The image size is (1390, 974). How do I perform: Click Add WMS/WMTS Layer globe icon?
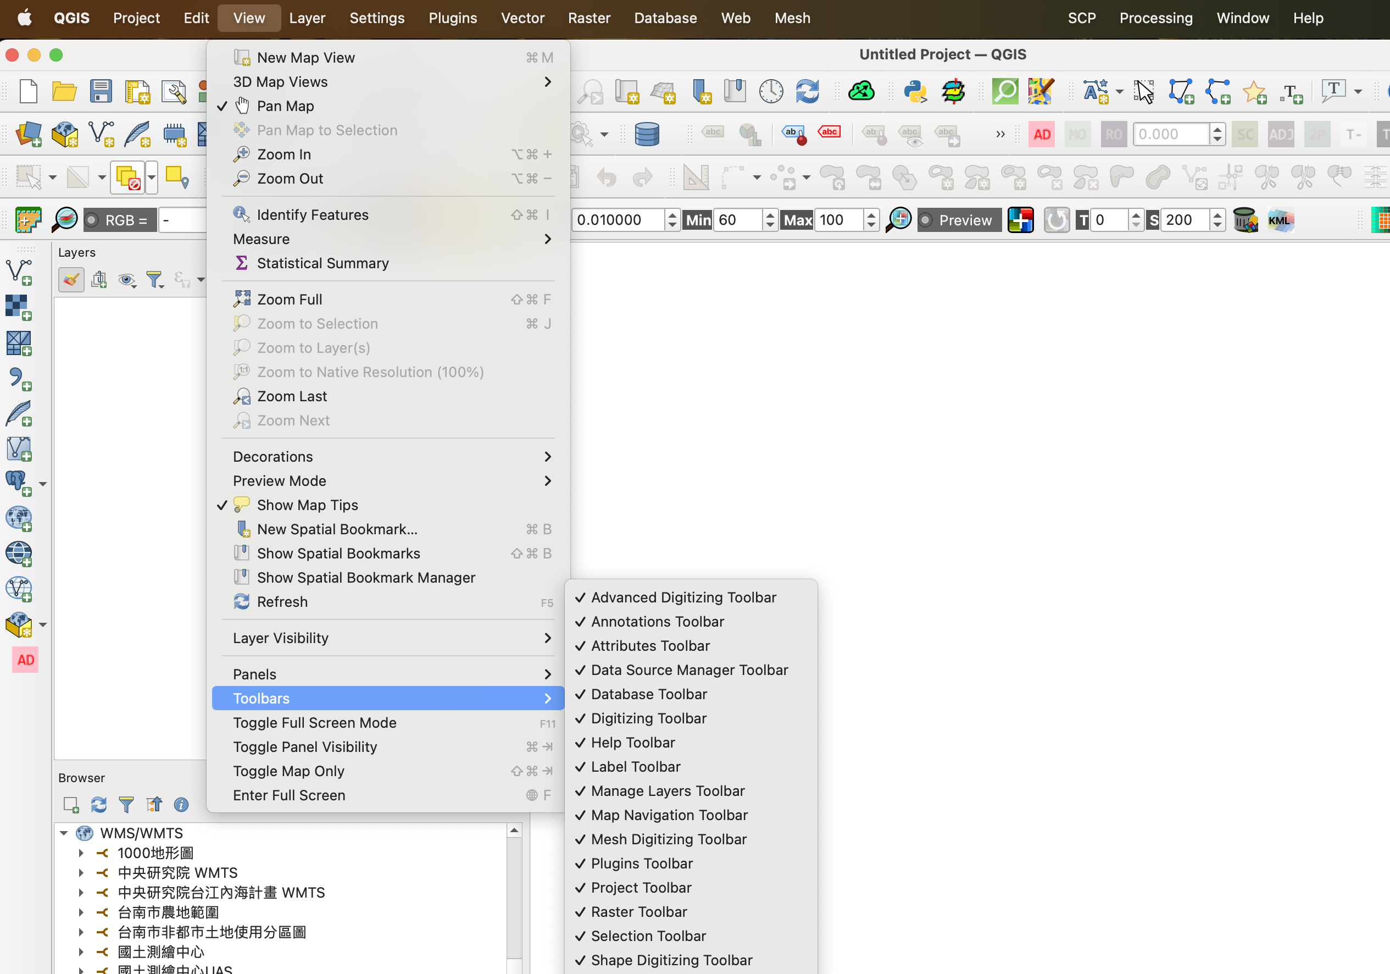tap(18, 519)
